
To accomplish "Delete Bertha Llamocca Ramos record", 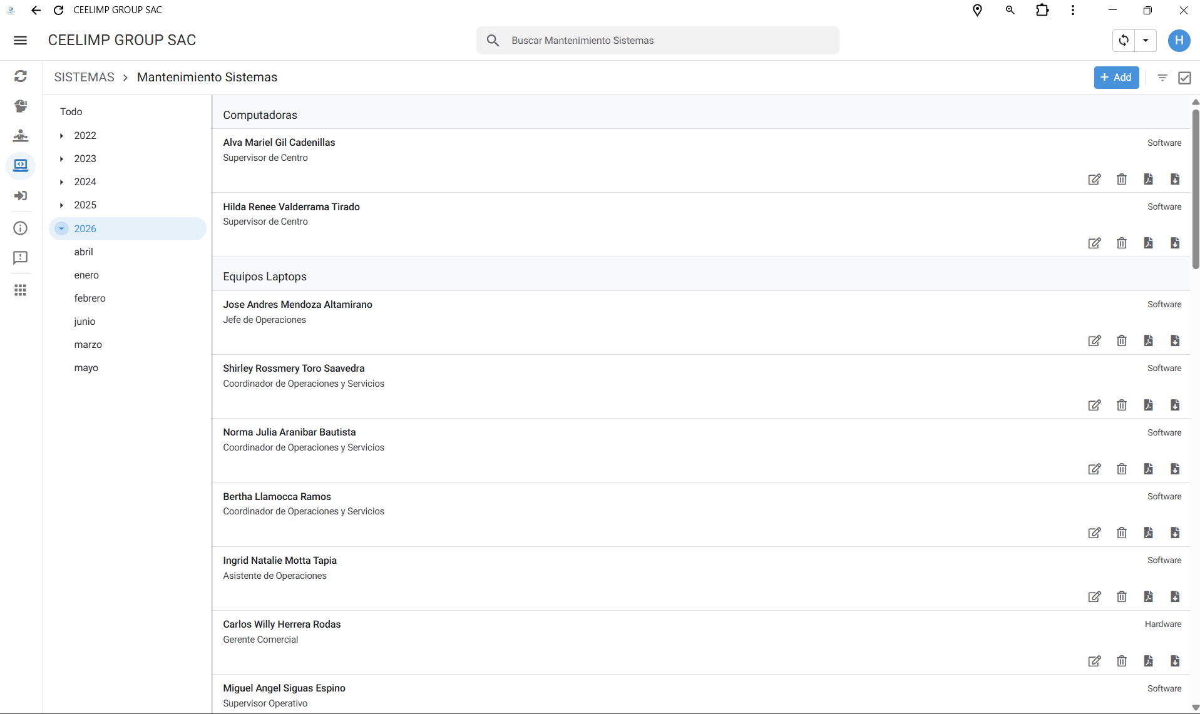I will (1121, 533).
